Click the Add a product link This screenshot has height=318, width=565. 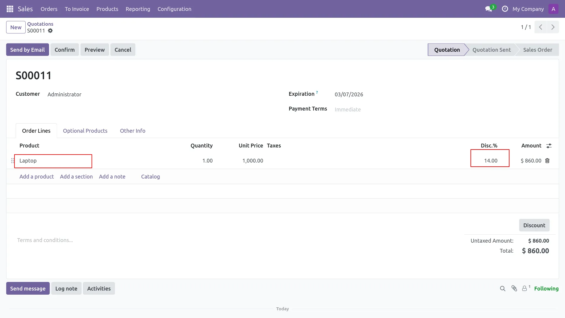[x=37, y=176]
